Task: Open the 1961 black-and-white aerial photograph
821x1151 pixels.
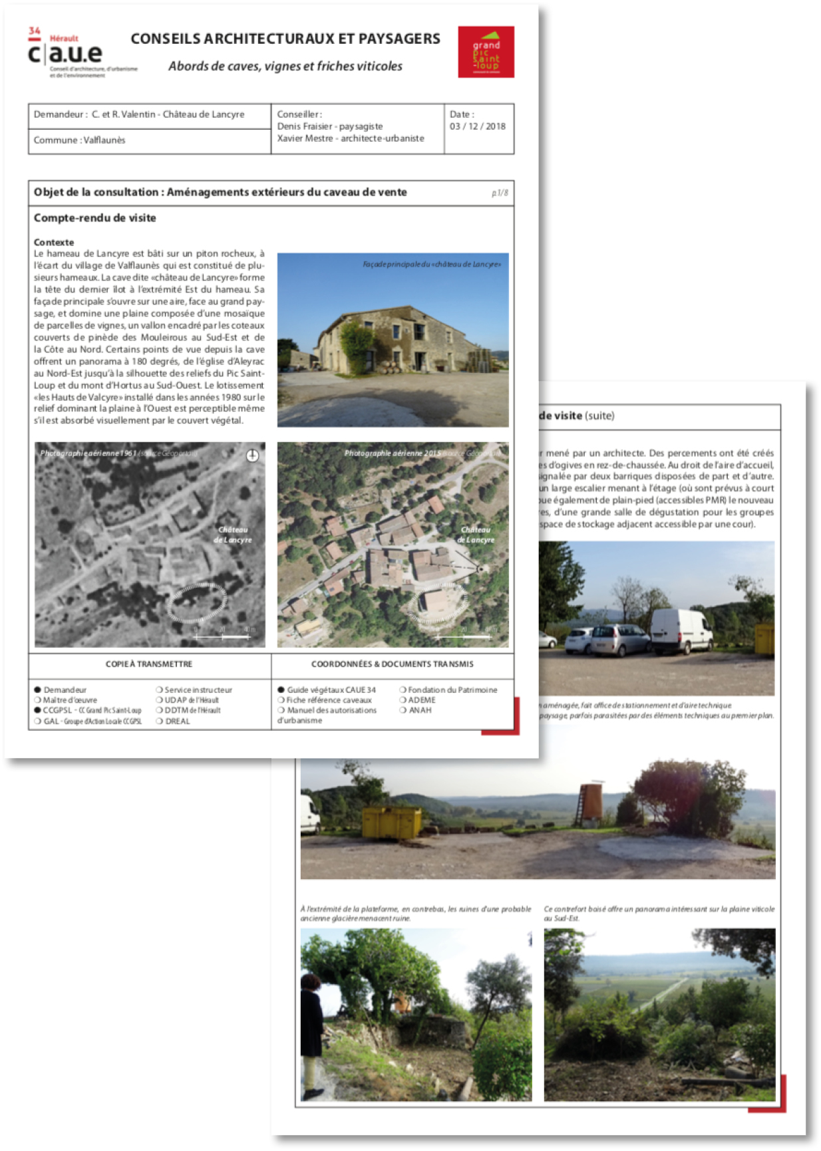Action: 150,545
